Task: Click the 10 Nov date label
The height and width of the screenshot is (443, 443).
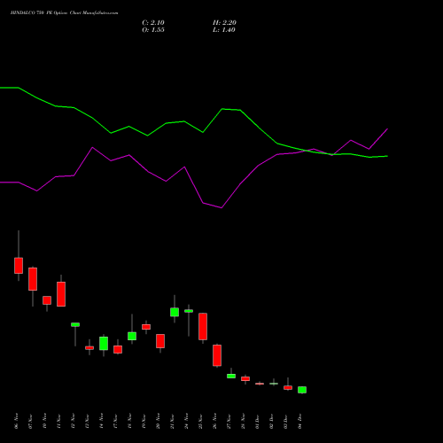Action: (44, 421)
